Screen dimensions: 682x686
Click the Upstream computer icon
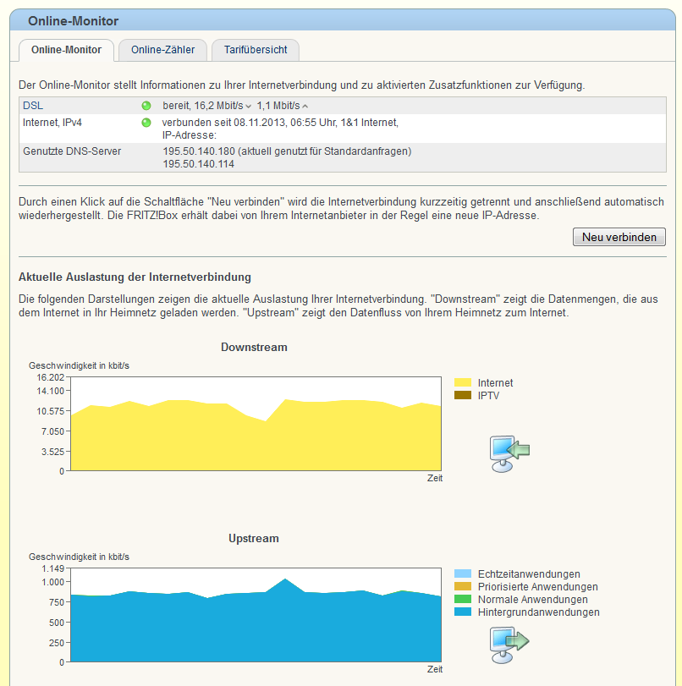(x=509, y=645)
